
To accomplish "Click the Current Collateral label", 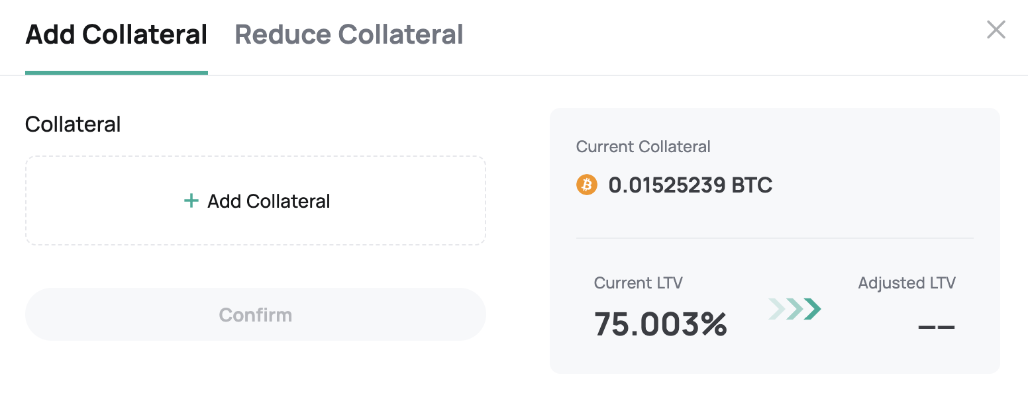I will tap(643, 146).
